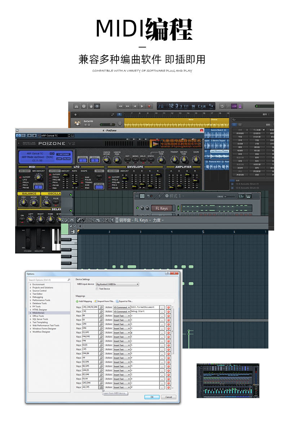285x427 pixels.
Task: Open the piano roll FL Keys target dropdown
Action: [142, 220]
